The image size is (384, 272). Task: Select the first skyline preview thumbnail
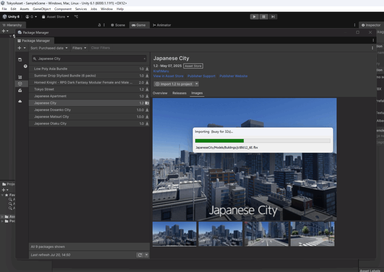pos(175,234)
